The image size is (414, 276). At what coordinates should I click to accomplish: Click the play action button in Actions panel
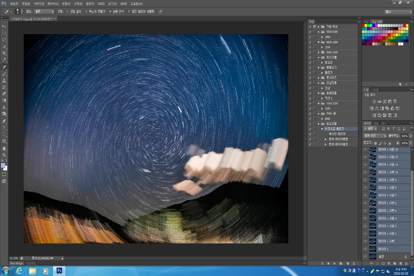click(x=334, y=263)
